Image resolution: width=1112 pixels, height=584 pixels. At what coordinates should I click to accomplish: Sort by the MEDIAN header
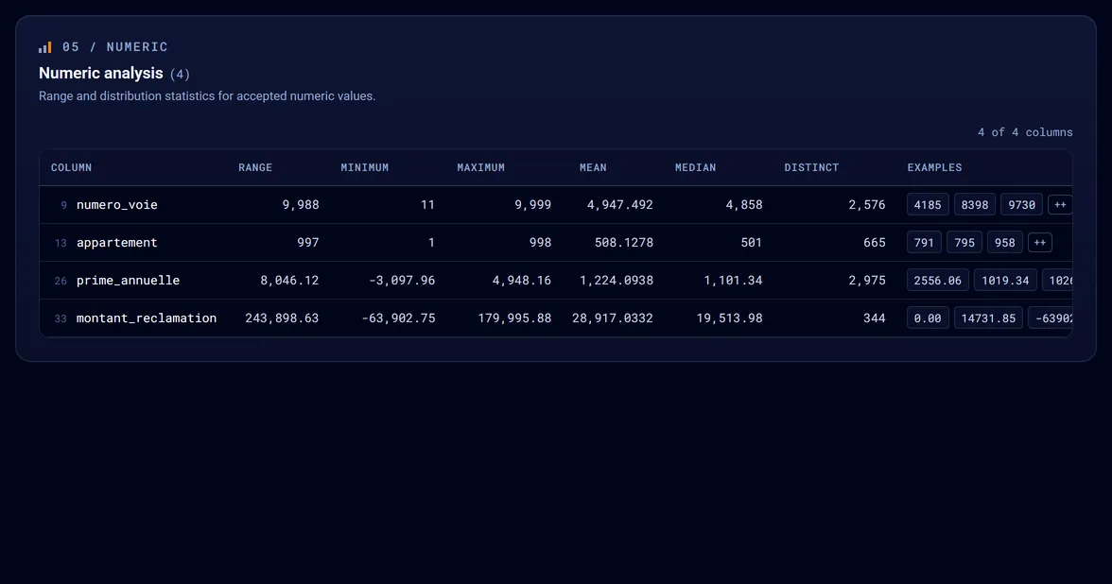pyautogui.click(x=695, y=168)
